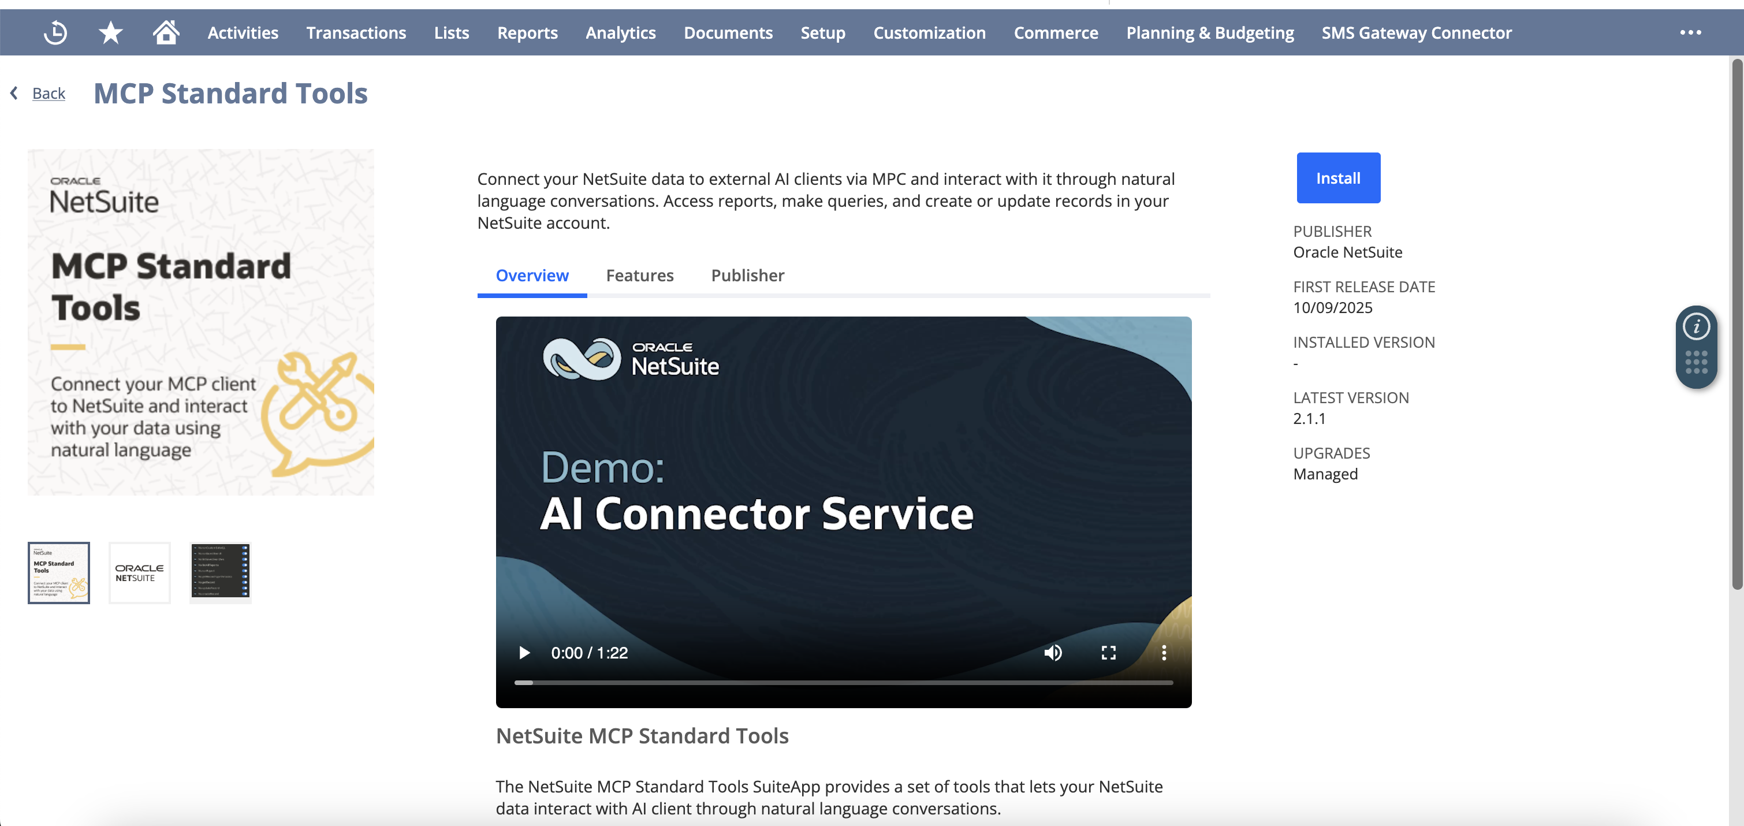Select the MCP Standard Tools thumbnail
Image resolution: width=1744 pixels, height=826 pixels.
[x=59, y=573]
